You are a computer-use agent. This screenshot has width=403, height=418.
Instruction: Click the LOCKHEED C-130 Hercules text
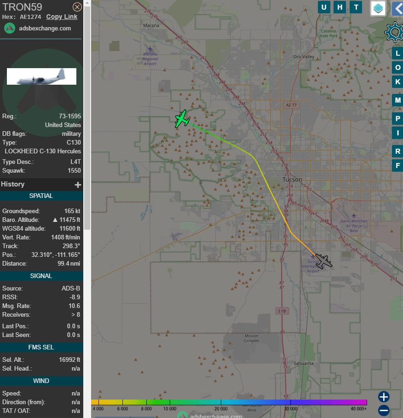coord(43,151)
